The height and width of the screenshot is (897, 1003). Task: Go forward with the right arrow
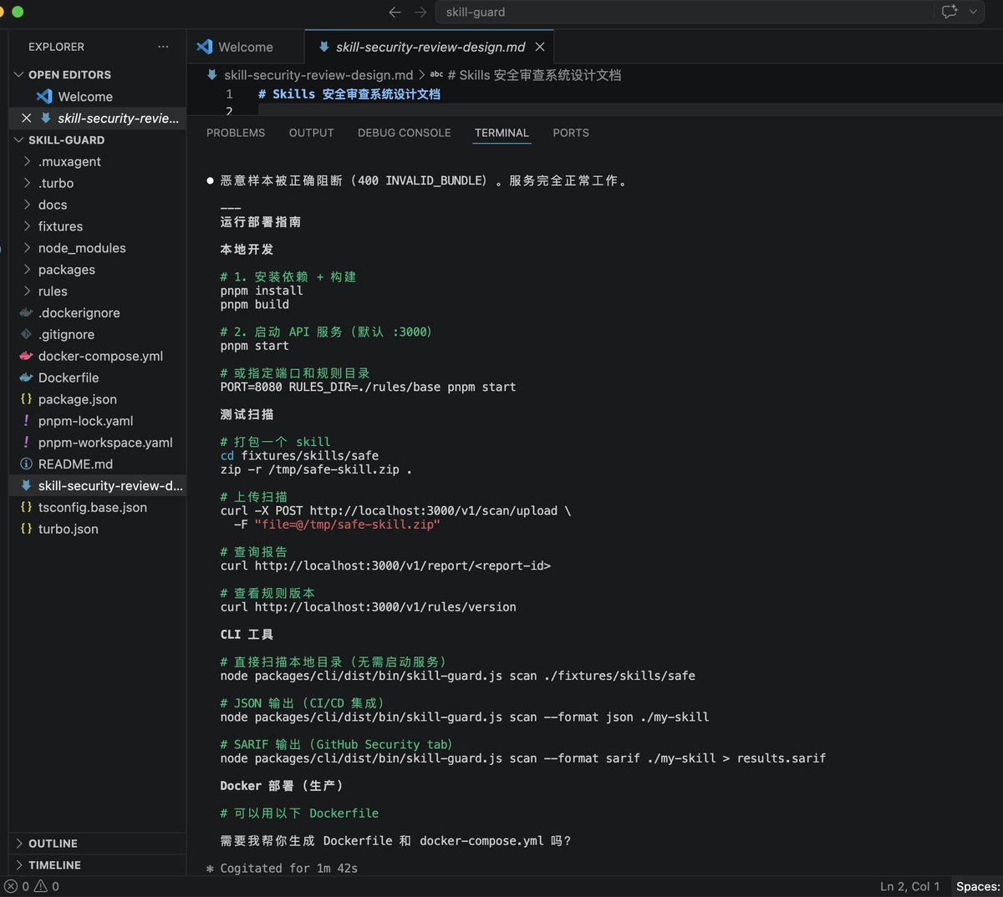point(420,12)
